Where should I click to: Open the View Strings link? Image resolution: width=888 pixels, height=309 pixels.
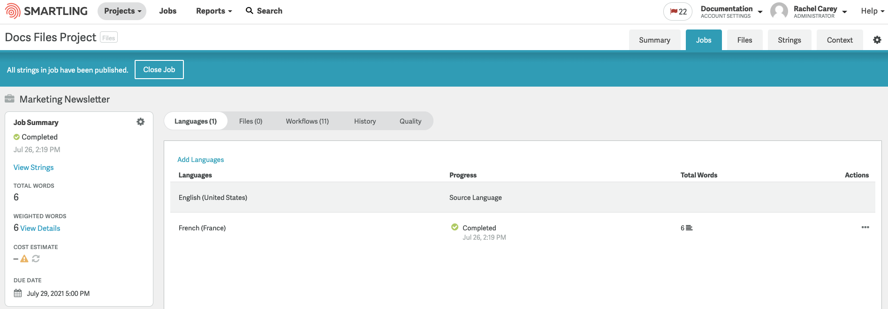pos(34,168)
